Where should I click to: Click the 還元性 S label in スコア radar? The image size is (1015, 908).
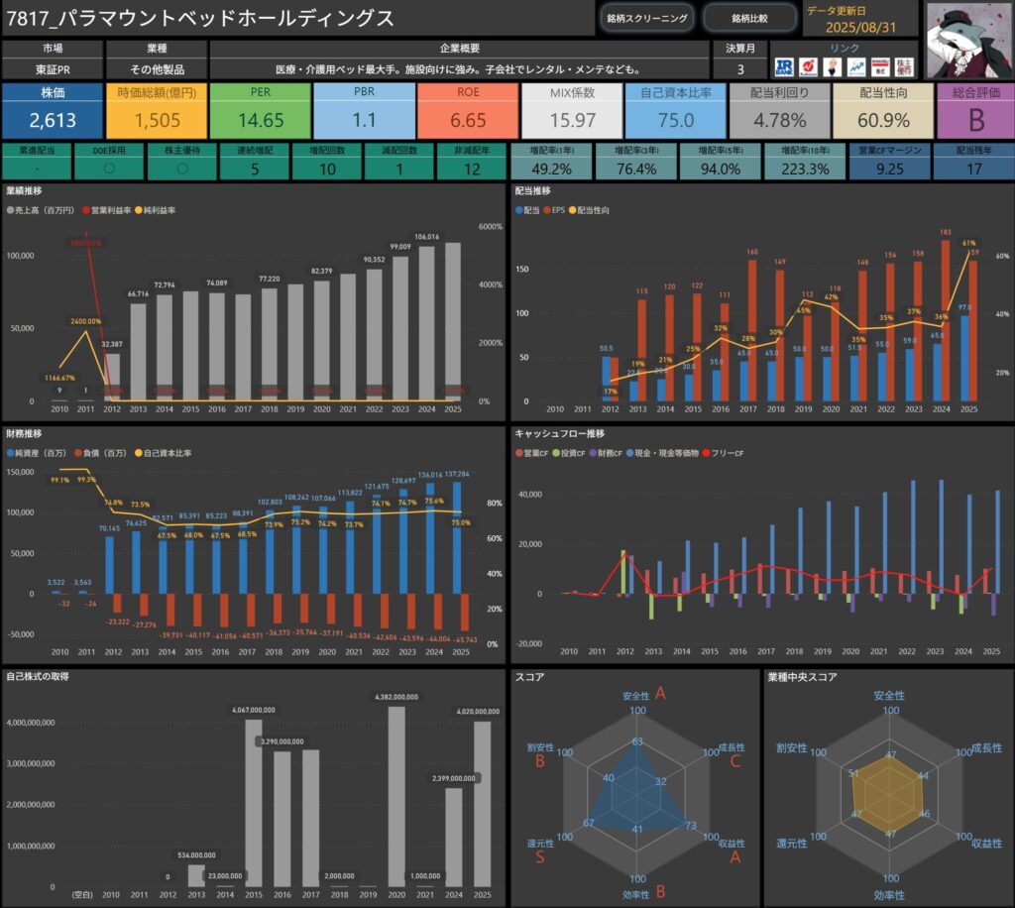click(540, 851)
